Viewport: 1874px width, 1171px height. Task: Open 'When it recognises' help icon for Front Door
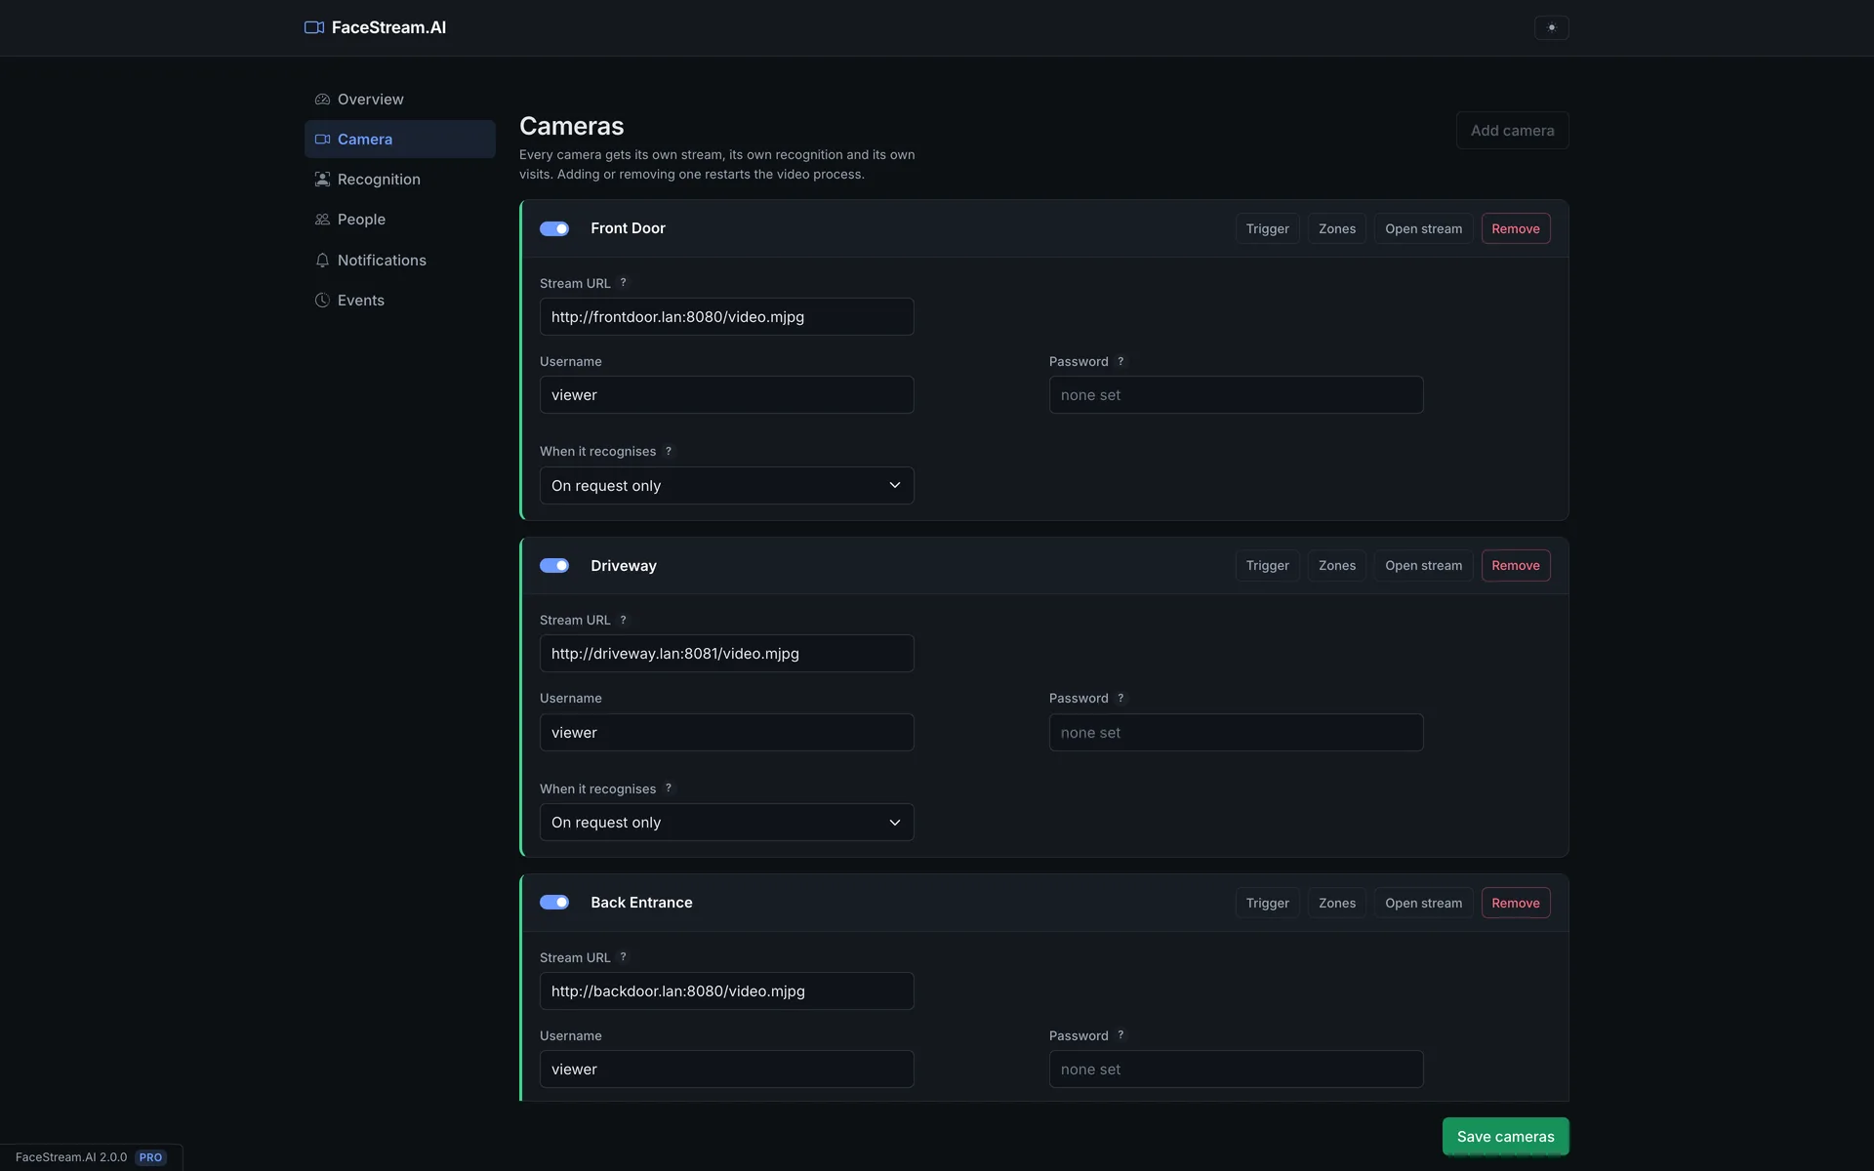(669, 451)
